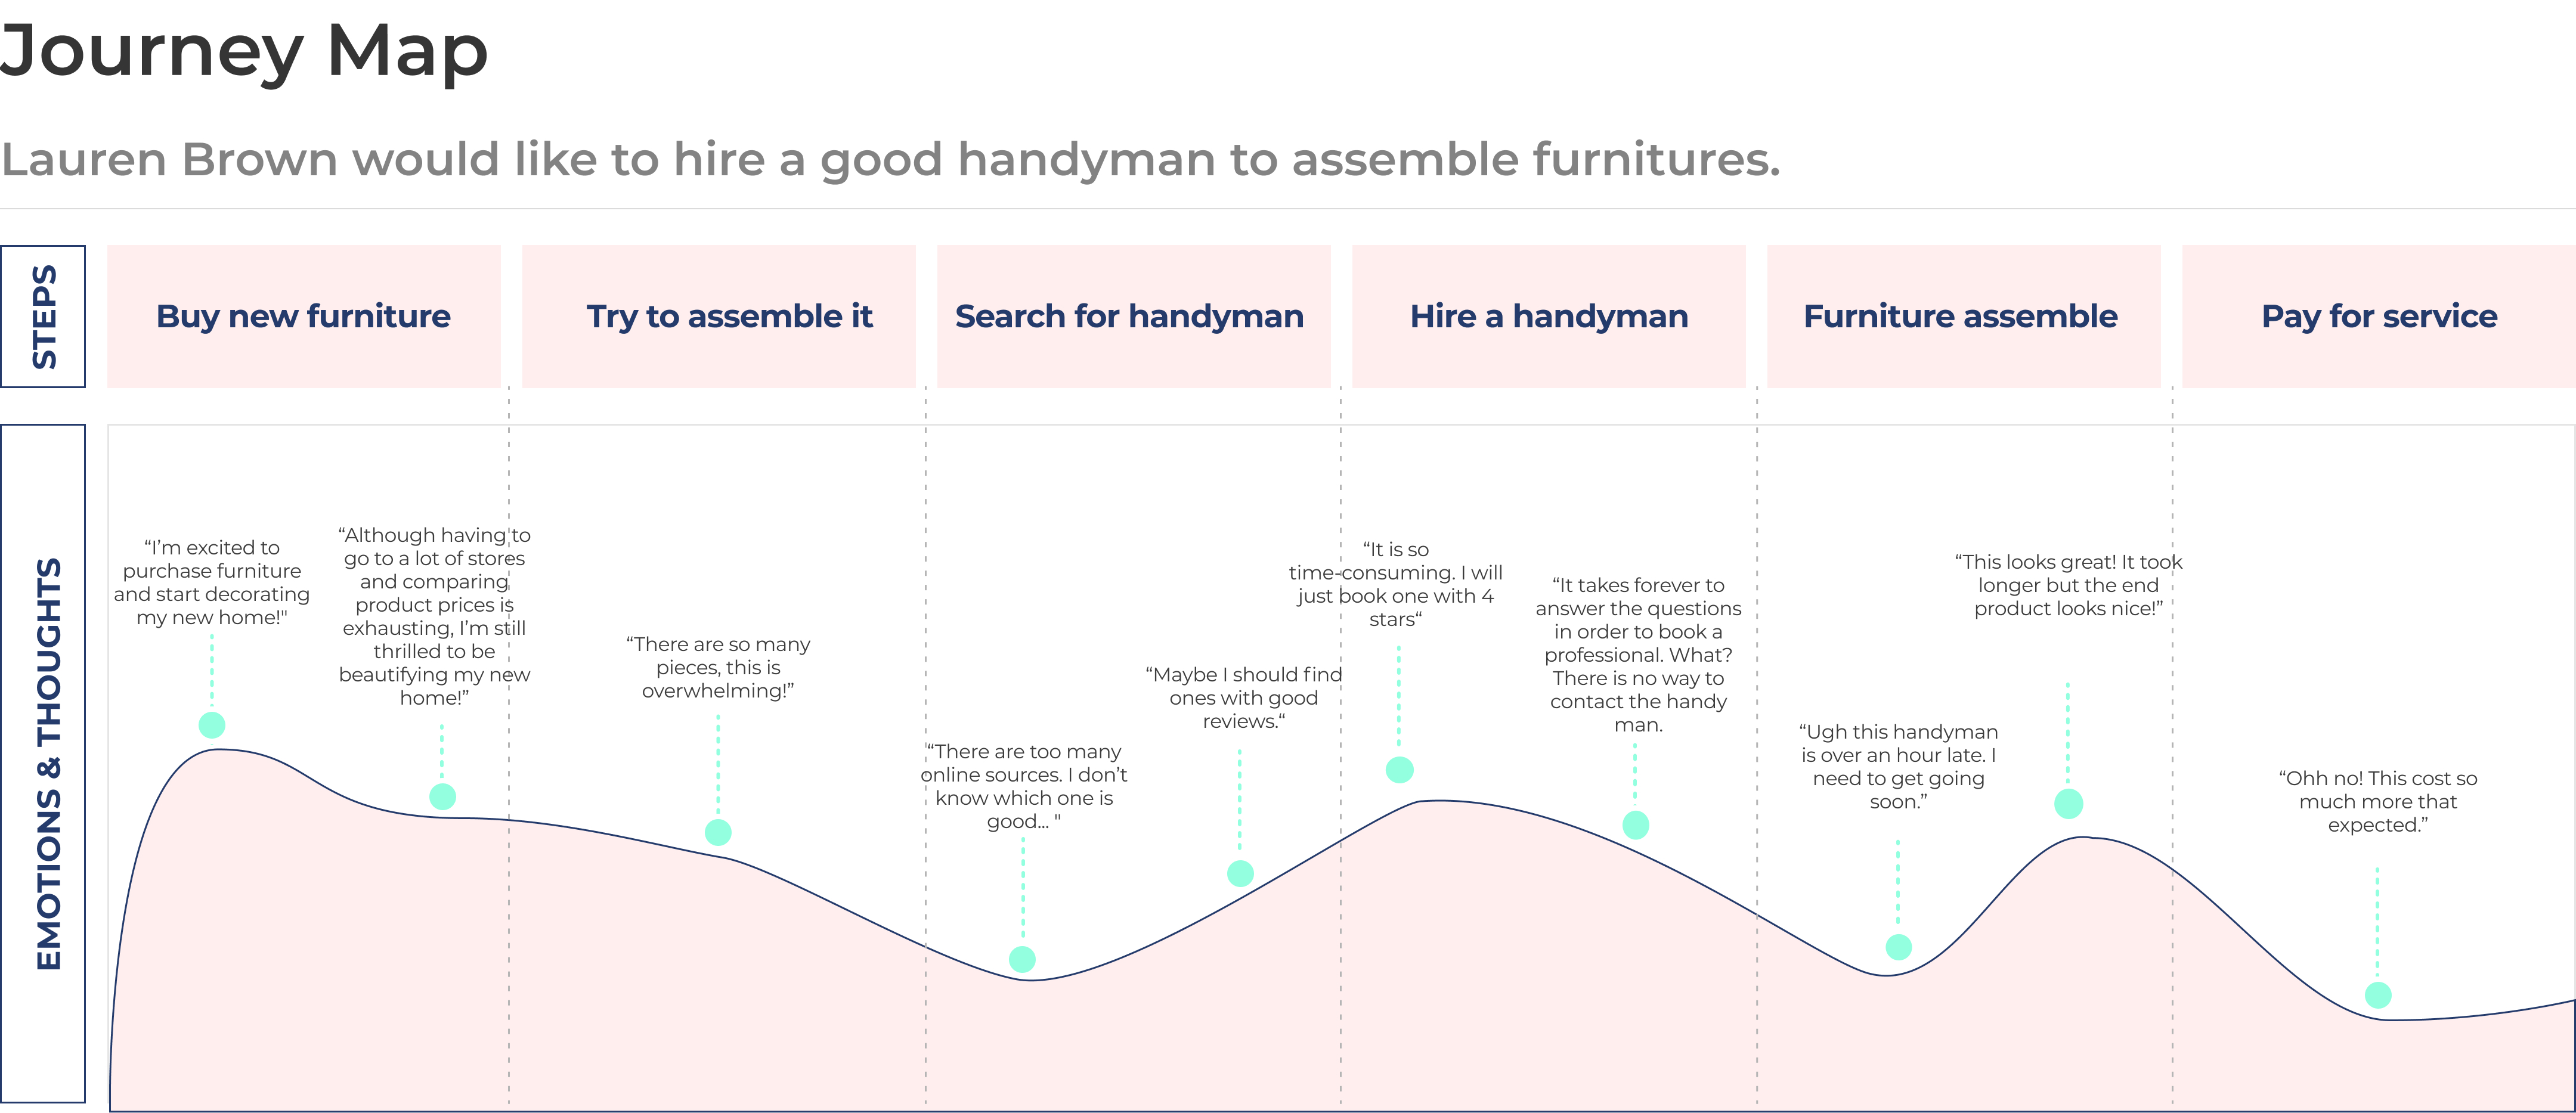Select the Furniture assemble step box
This screenshot has width=2576, height=1113.
point(1963,316)
